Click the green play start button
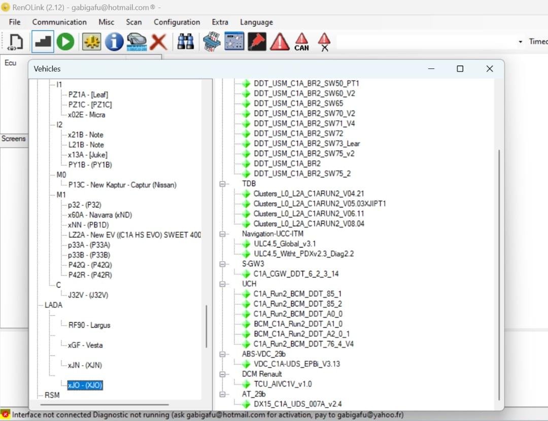548x421 pixels. 65,42
